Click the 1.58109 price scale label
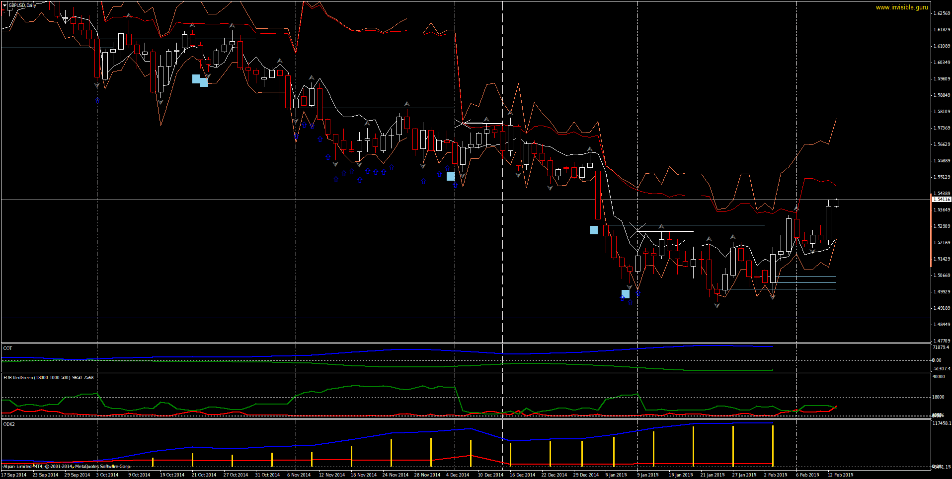Viewport: 952px width, 479px height. [942, 112]
